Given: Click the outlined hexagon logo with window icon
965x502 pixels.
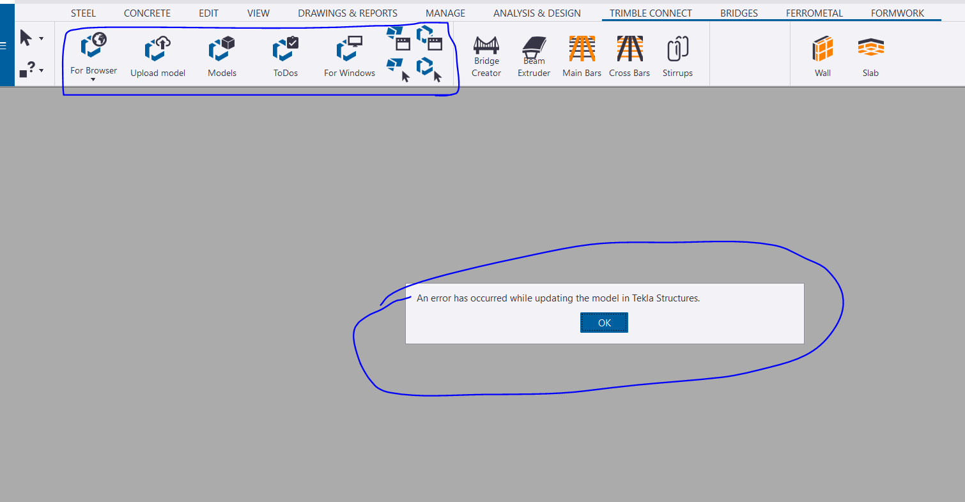Looking at the screenshot, I should (x=429, y=38).
